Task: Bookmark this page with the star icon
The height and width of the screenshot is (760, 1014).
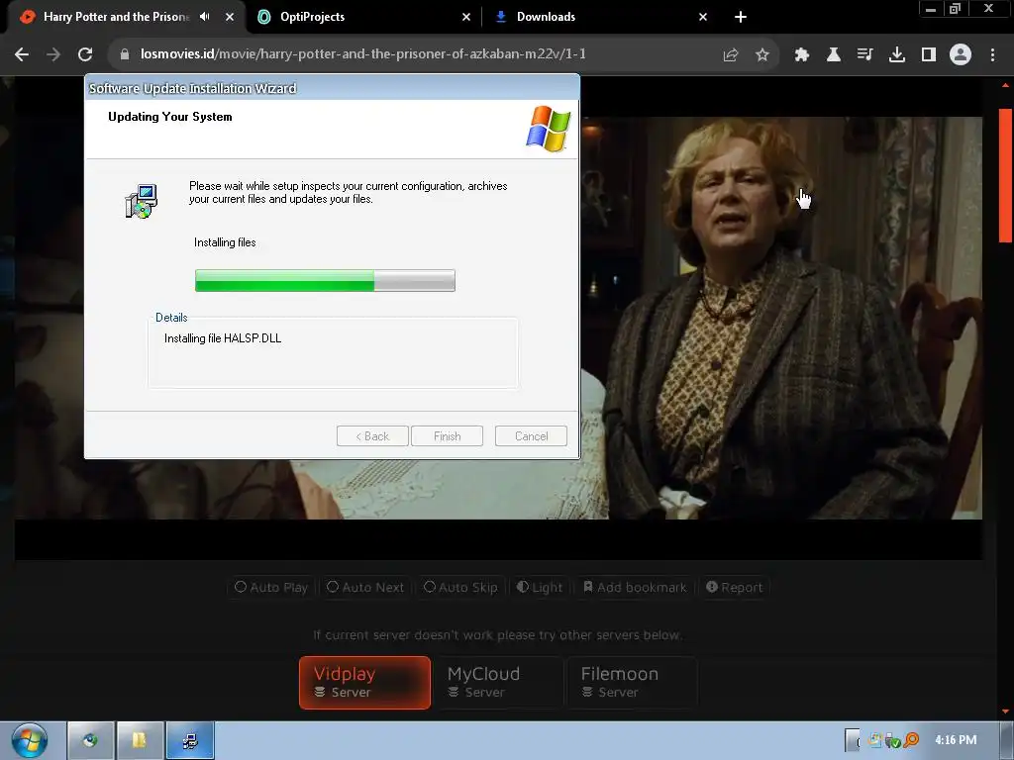Action: click(x=762, y=55)
